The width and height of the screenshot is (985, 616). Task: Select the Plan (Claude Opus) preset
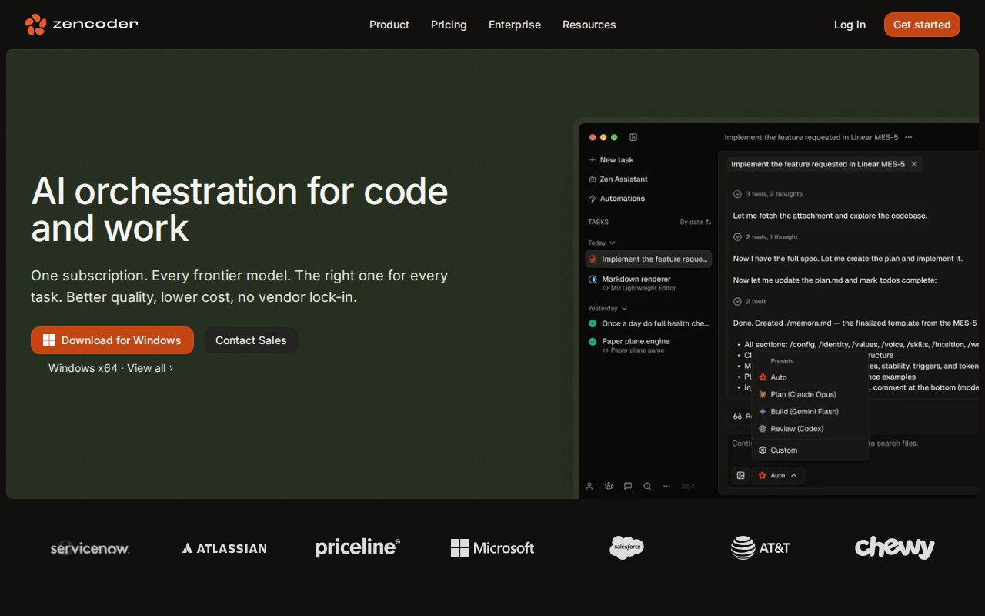pos(810,394)
